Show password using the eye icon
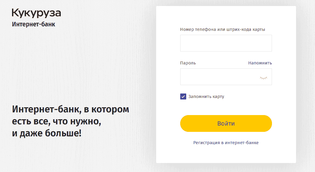The image size is (315, 172). [x=263, y=78]
